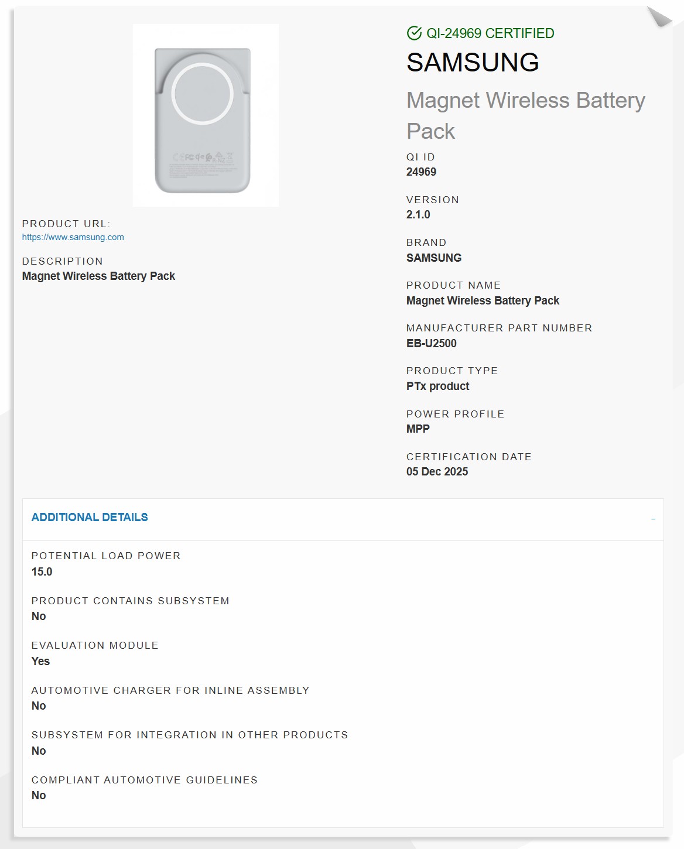The height and width of the screenshot is (849, 684).
Task: Select the QI ID value 24969
Action: coord(421,172)
